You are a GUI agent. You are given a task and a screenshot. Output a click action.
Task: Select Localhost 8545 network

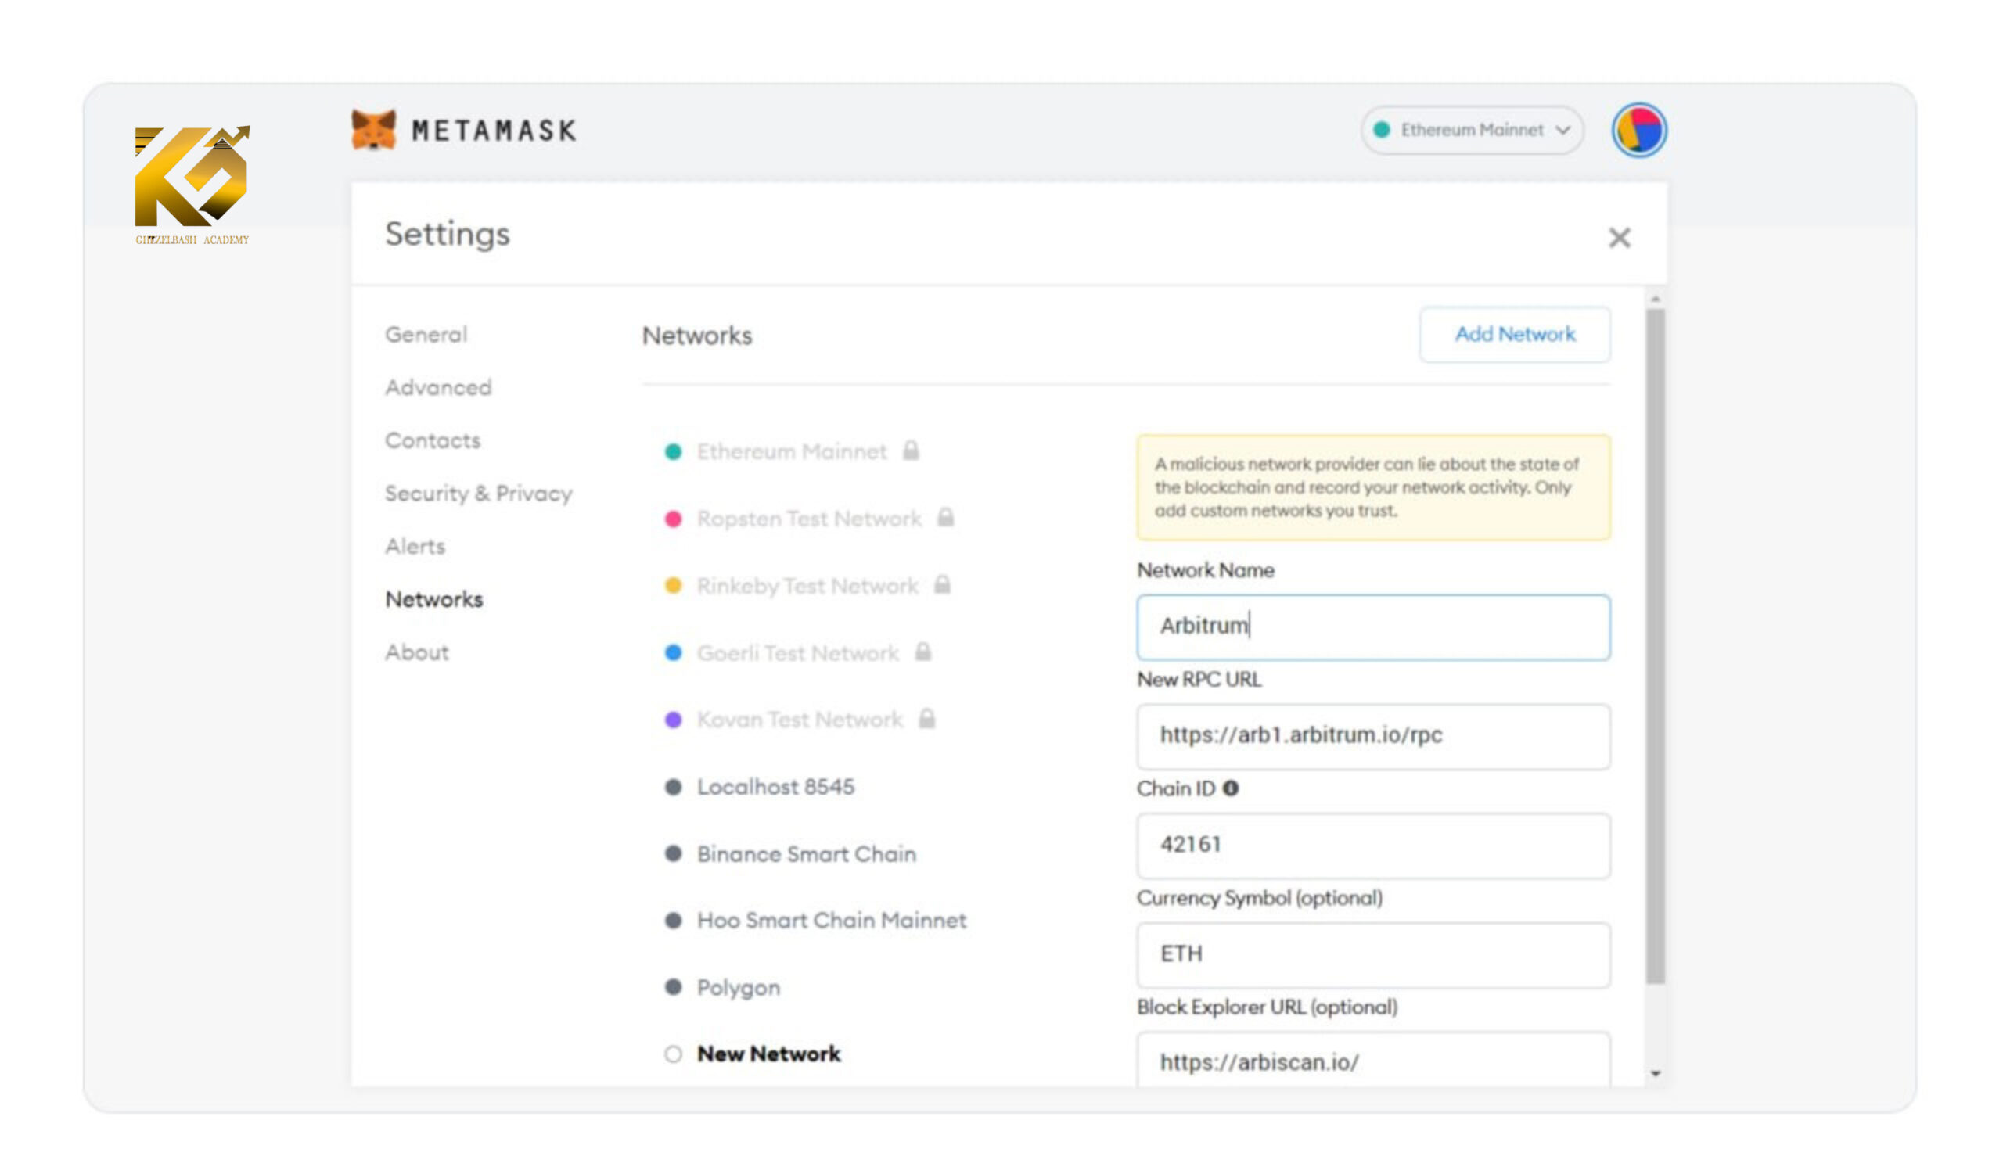tap(775, 788)
